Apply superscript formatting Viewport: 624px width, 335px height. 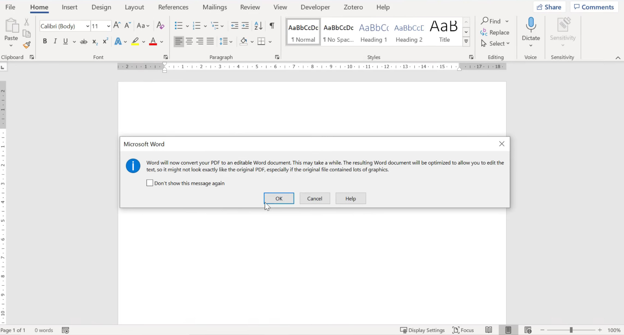(x=105, y=41)
